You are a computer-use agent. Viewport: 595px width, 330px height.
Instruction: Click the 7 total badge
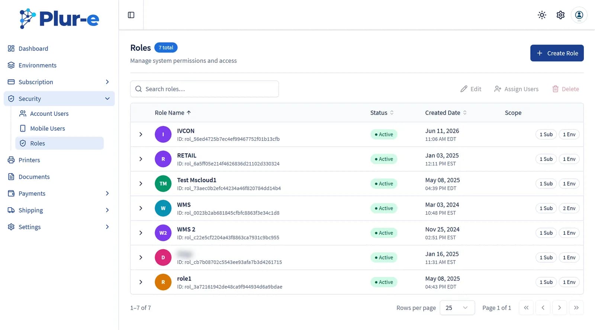[166, 48]
